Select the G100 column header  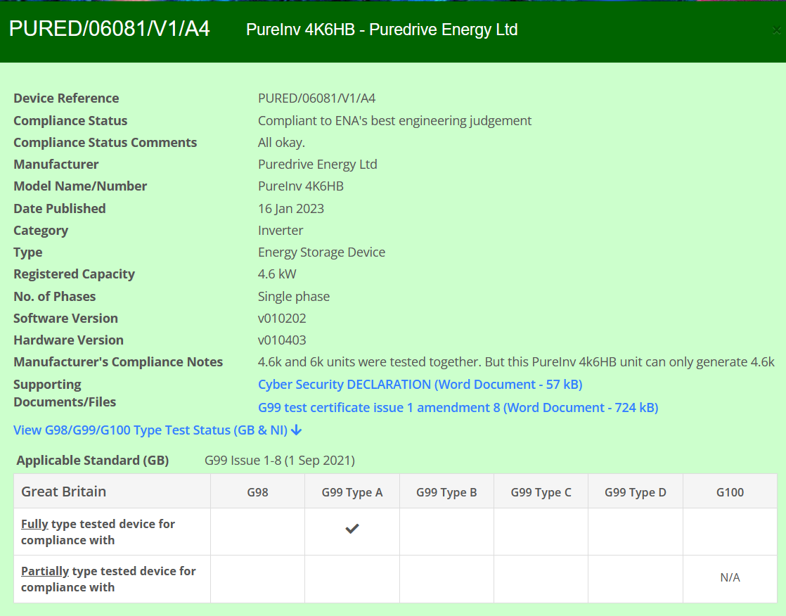pyautogui.click(x=730, y=492)
